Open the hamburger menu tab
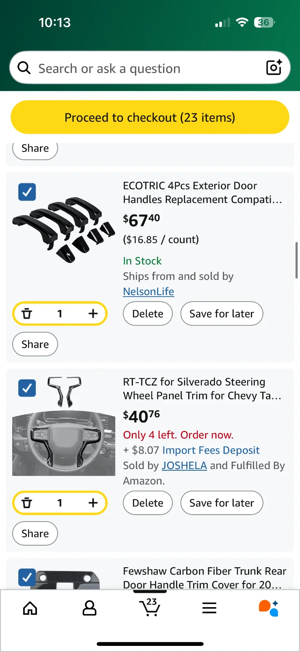 (209, 608)
